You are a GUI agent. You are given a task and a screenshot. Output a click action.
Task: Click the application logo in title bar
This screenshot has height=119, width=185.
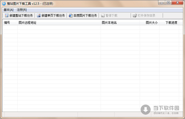(4, 3)
